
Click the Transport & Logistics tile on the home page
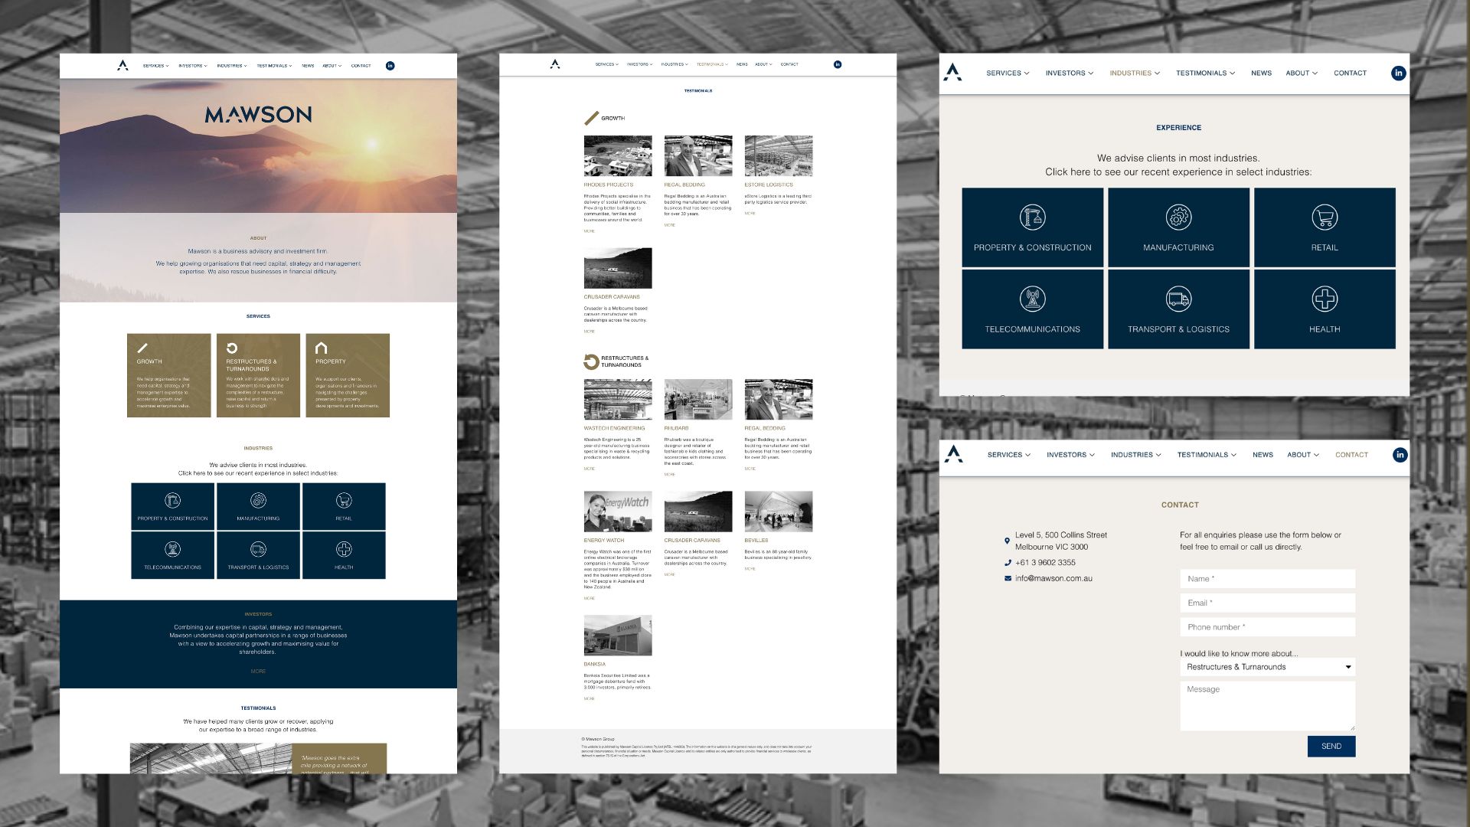258,555
